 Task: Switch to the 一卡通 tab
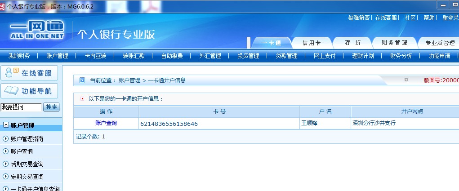point(272,43)
